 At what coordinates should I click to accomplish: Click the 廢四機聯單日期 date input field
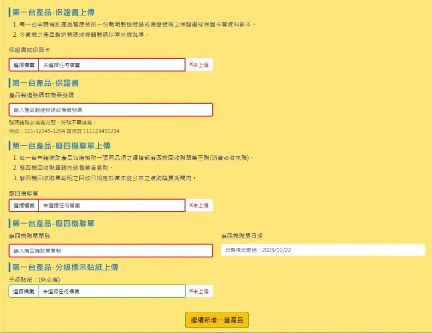tap(323, 250)
